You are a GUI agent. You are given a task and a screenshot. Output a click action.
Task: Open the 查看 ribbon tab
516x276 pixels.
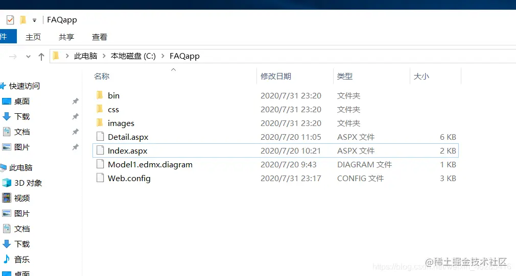click(x=100, y=37)
